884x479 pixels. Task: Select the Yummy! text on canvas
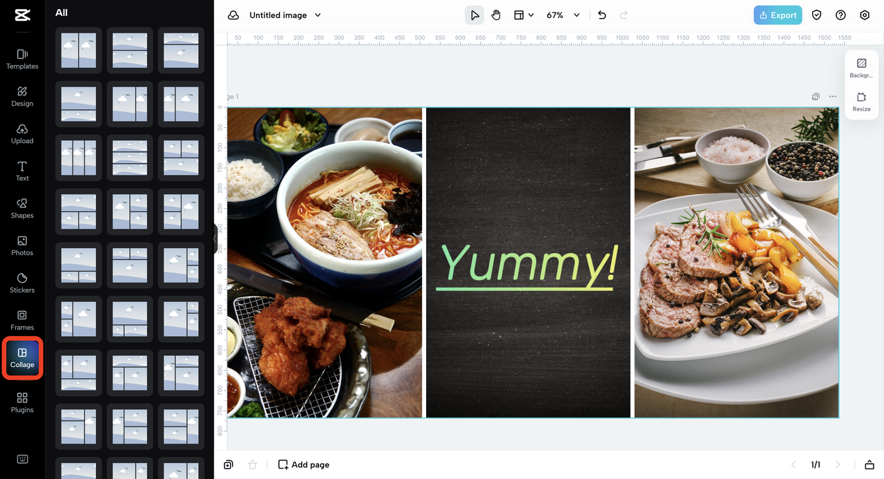point(526,265)
